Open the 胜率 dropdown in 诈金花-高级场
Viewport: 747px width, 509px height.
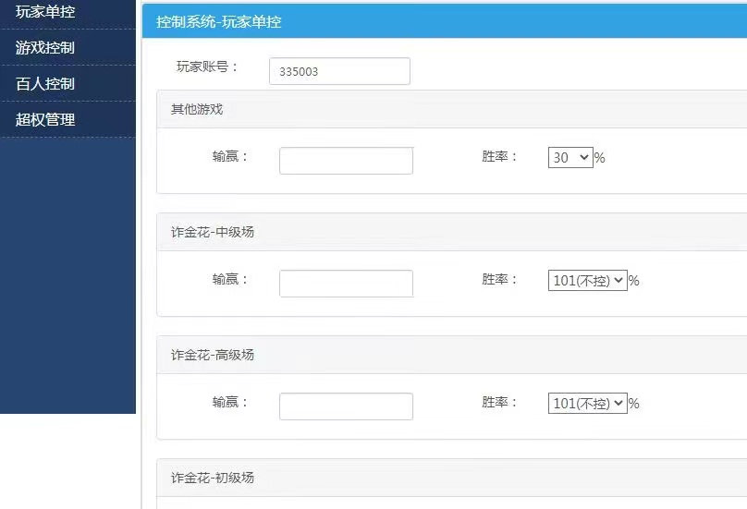[587, 403]
